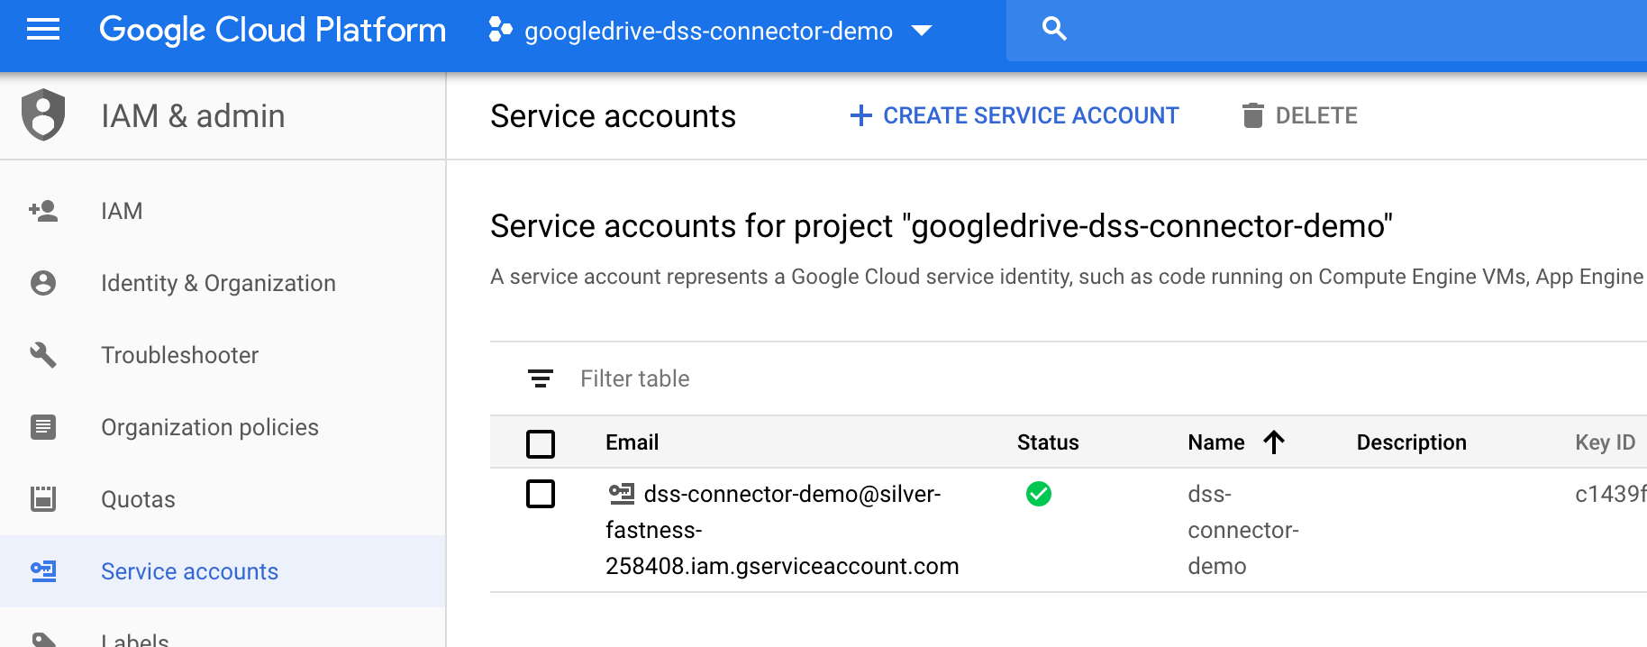Click the Name column header
This screenshot has height=647, width=1647.
click(1216, 442)
